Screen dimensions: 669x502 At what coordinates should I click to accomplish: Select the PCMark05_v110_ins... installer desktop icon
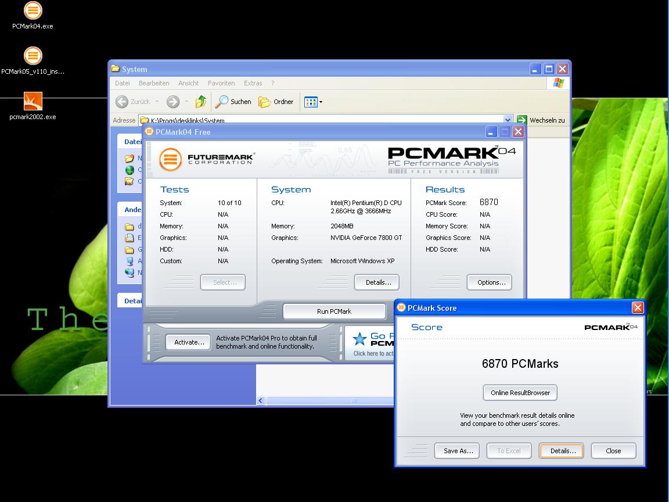tap(33, 60)
